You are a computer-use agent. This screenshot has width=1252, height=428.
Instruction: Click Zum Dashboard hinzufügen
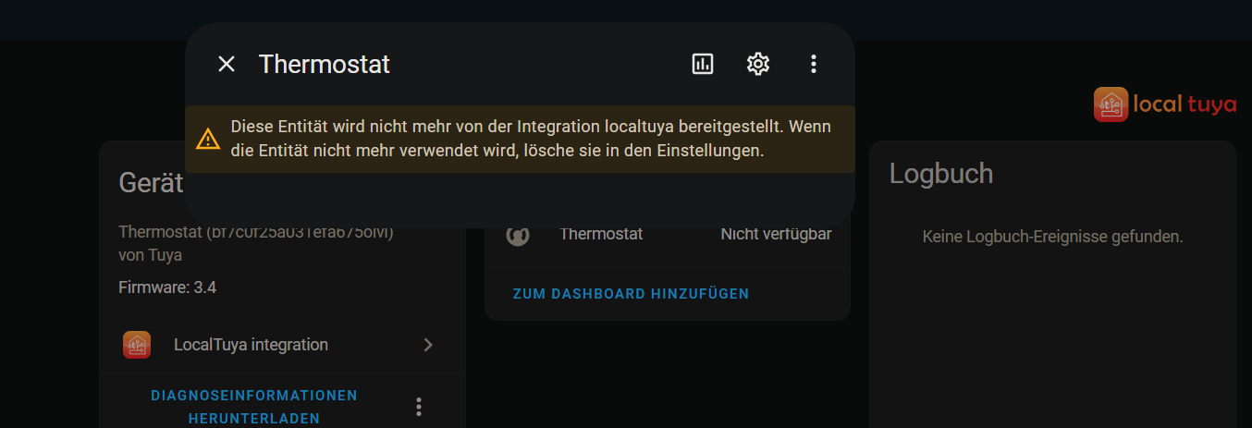tap(631, 294)
